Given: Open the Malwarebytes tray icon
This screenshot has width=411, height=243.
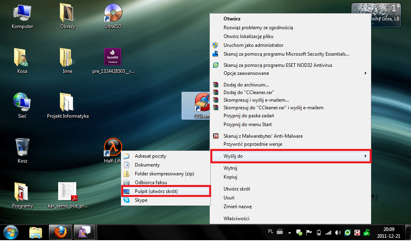Looking at the screenshot, I should click(357, 233).
